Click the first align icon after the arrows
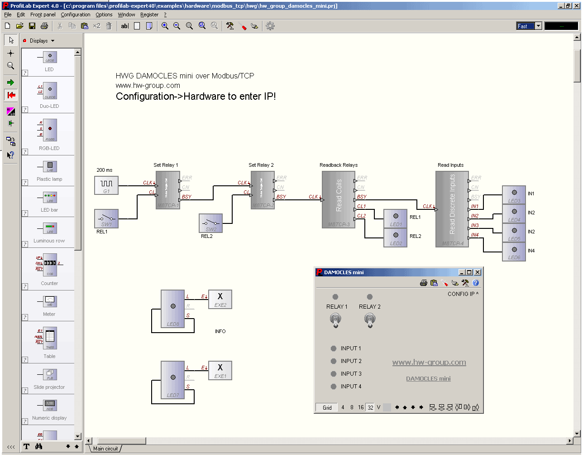Viewport: 583px width, 455px height. [433, 407]
